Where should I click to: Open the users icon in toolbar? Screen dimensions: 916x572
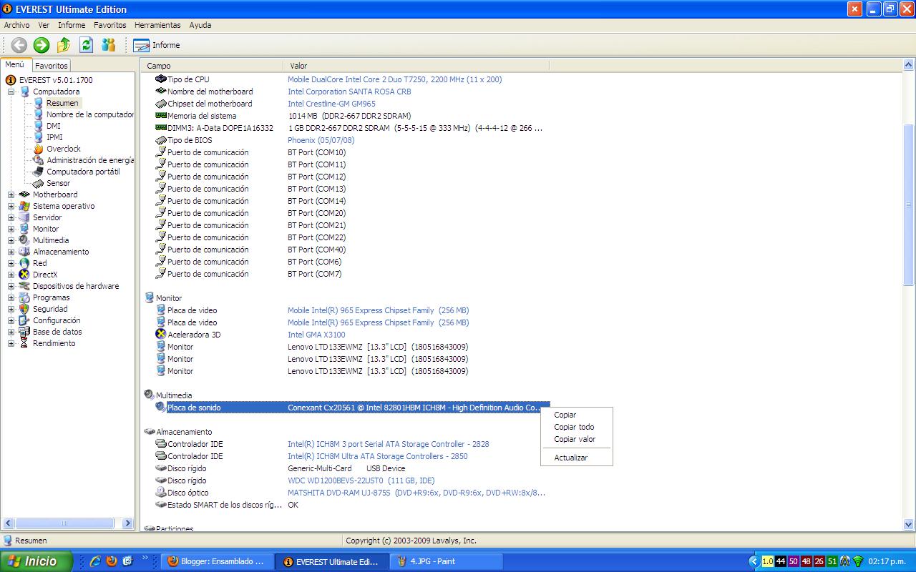[x=108, y=45]
